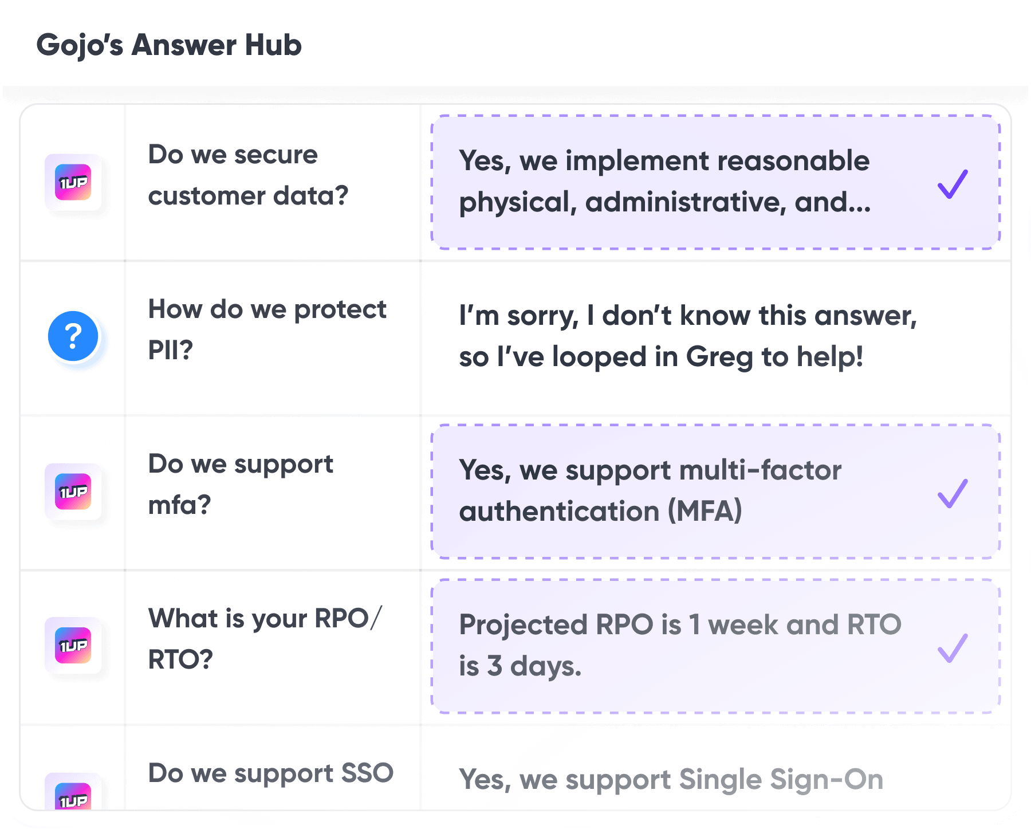
Task: Open the 'Do we support SSO' question
Action: tap(270, 773)
